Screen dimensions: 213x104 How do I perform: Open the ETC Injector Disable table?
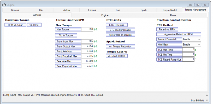click(x=120, y=30)
